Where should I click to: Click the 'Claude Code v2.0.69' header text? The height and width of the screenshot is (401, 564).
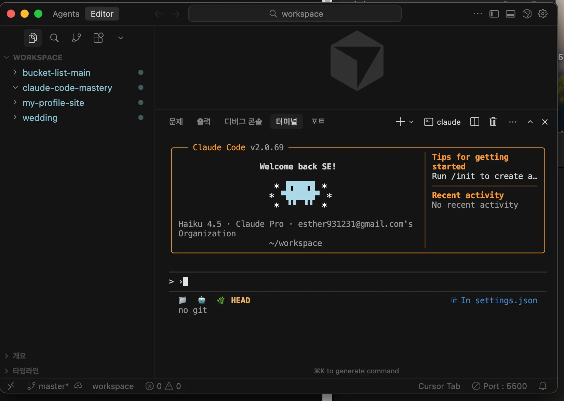(238, 148)
